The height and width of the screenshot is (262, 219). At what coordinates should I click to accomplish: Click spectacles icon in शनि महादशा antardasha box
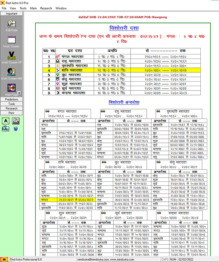[x=47, y=162]
